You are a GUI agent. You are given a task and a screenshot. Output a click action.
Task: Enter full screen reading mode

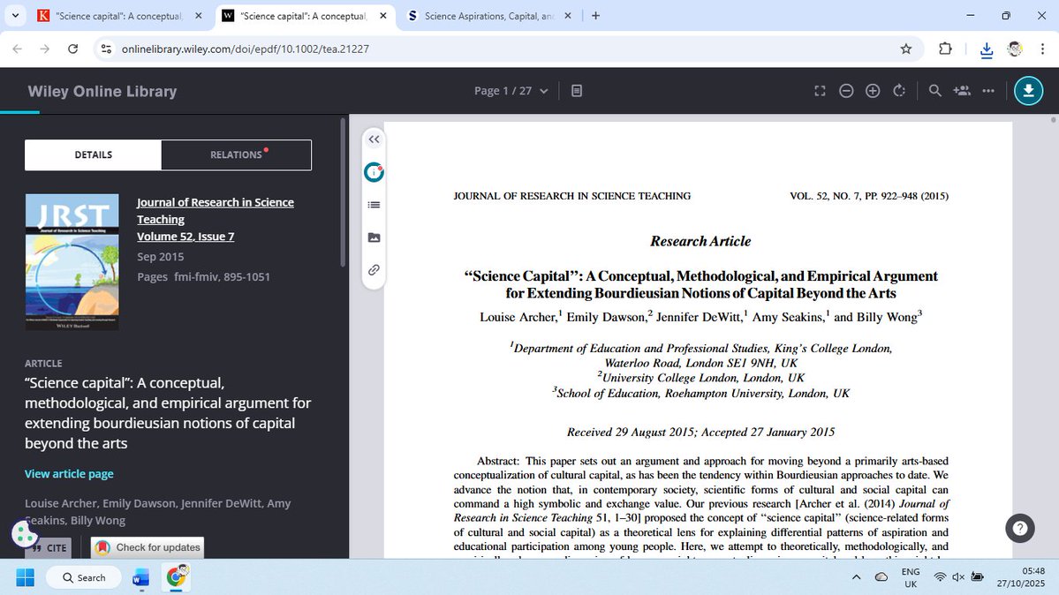click(820, 91)
